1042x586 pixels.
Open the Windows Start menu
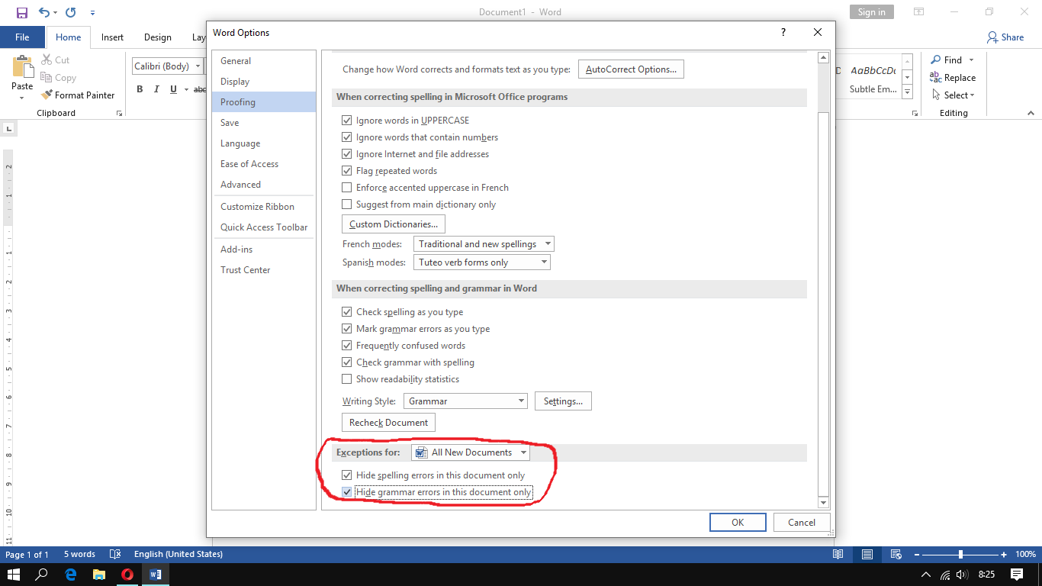tap(13, 575)
